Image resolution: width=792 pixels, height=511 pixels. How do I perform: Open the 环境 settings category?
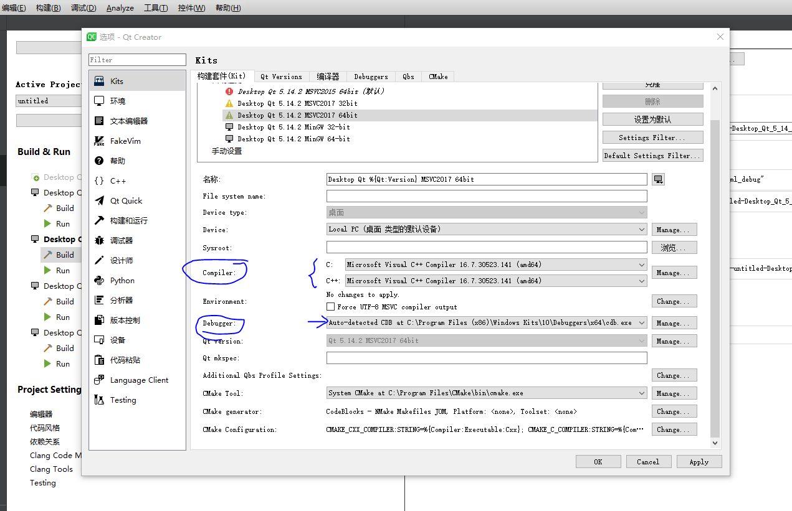point(137,101)
